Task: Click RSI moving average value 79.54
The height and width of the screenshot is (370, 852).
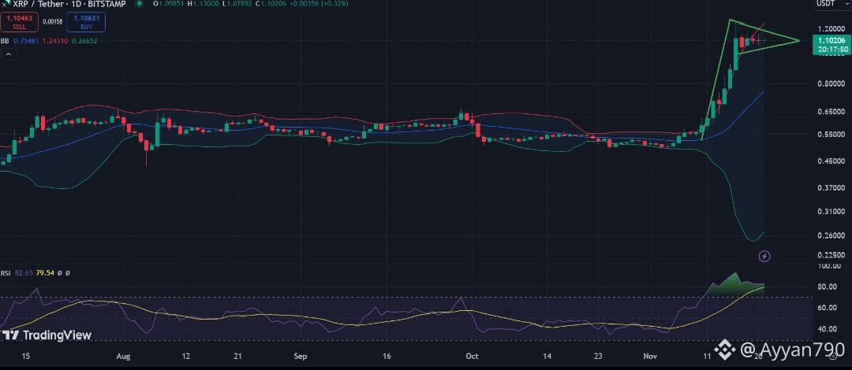Action: (44, 273)
